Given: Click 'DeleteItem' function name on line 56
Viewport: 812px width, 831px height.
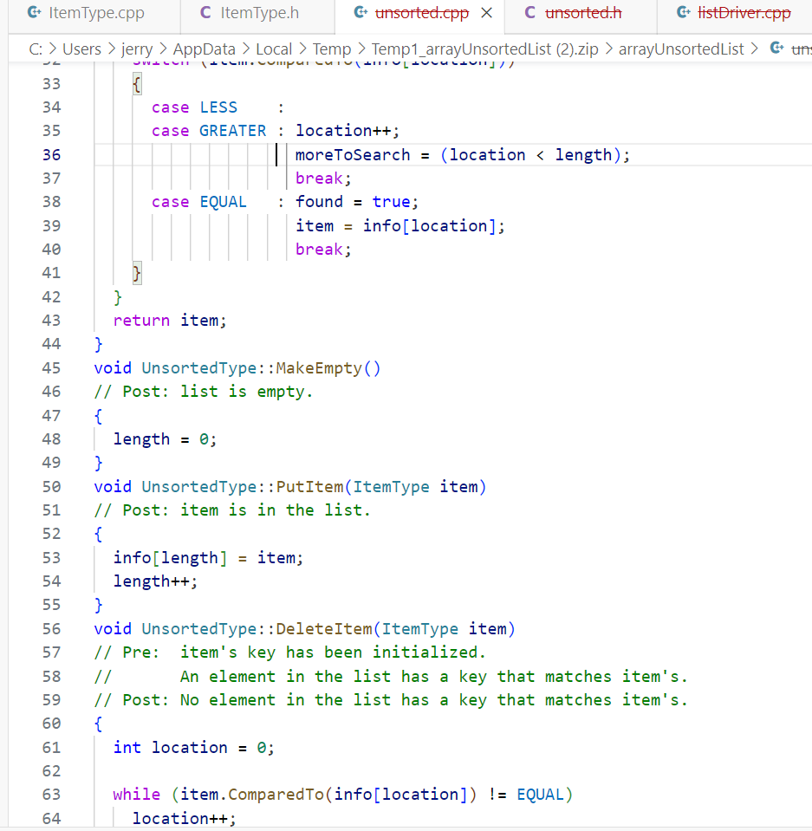Looking at the screenshot, I should (324, 628).
